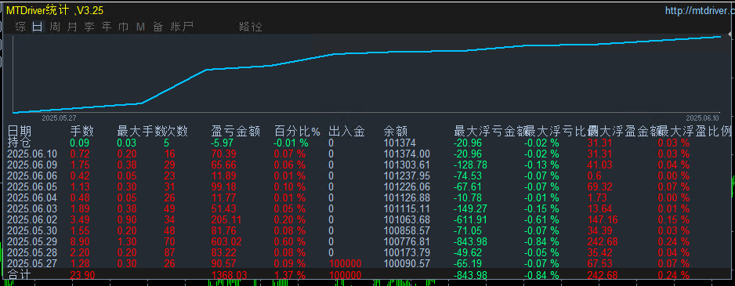Select the 2025.06.05 date row
This screenshot has height=286, width=735.
point(32,186)
